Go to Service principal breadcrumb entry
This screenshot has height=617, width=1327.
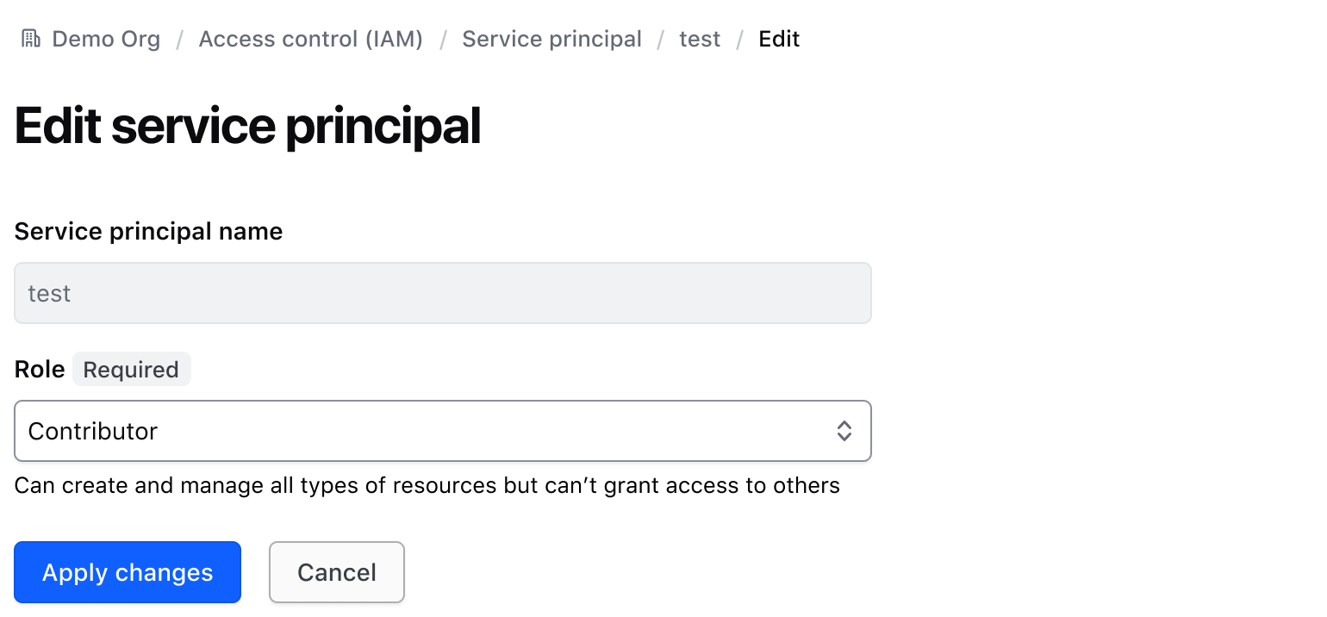[551, 39]
